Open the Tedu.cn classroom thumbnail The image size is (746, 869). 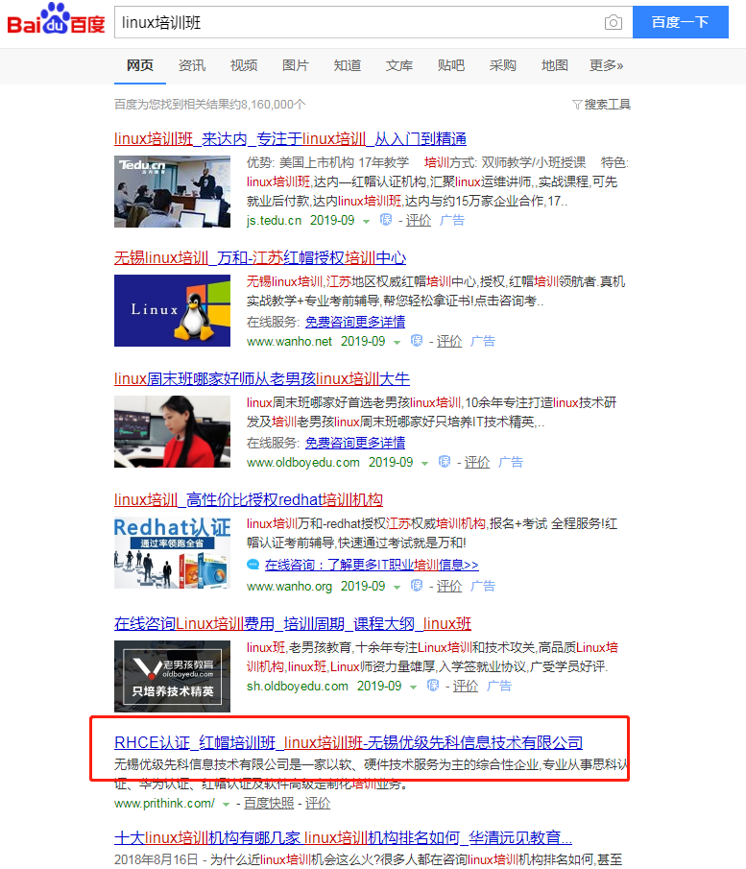click(x=173, y=191)
